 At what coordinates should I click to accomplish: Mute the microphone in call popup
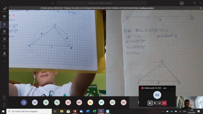click(155, 103)
